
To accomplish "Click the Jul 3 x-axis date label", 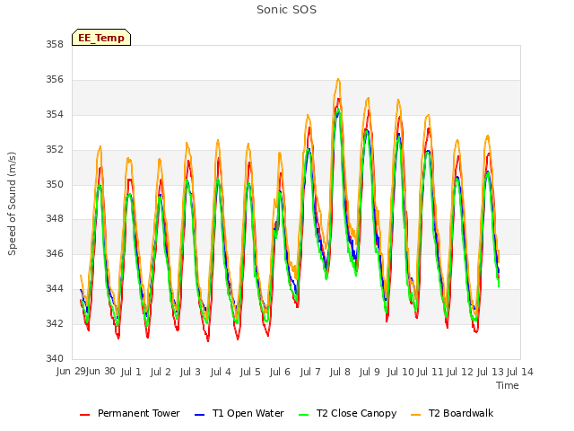I will 190,372.
